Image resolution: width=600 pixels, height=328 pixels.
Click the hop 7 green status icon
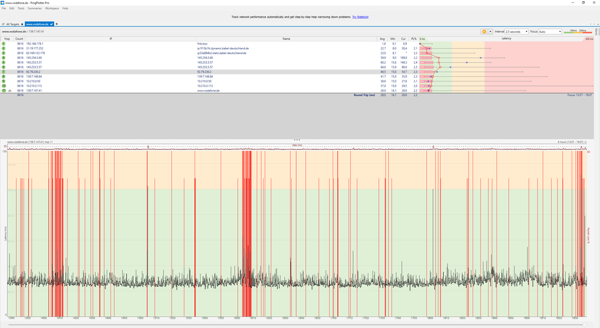4,71
